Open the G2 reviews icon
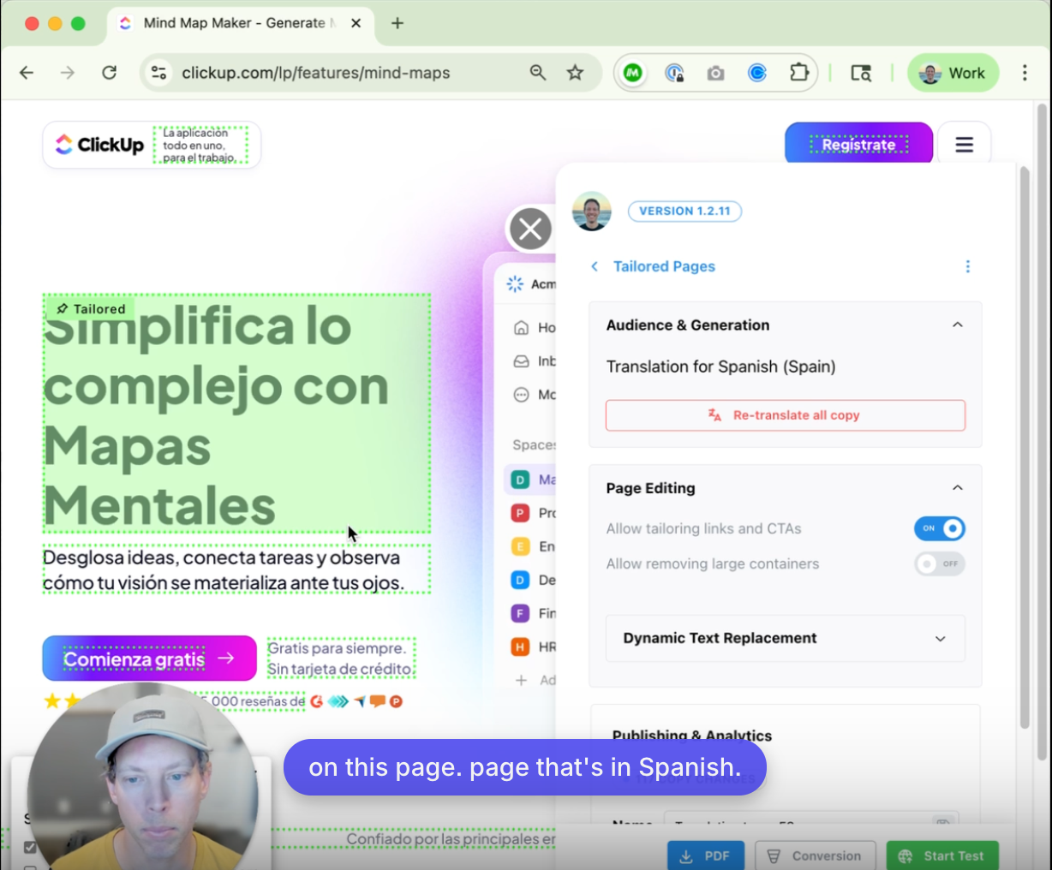1052x870 pixels. [315, 700]
